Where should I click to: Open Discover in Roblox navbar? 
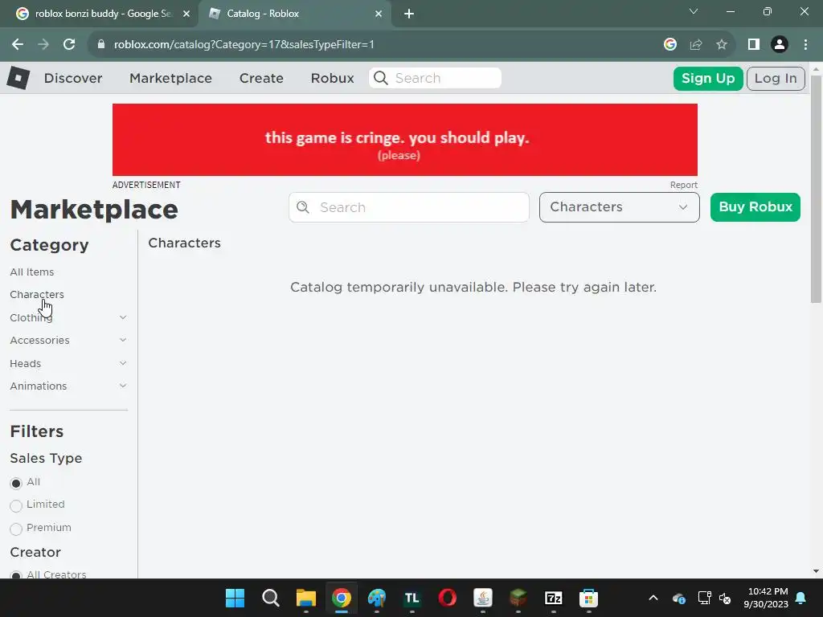(x=73, y=78)
